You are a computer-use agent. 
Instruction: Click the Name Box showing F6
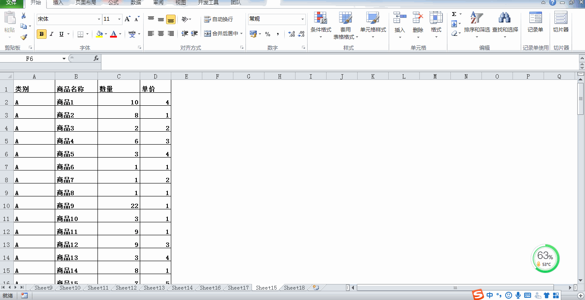(x=29, y=59)
